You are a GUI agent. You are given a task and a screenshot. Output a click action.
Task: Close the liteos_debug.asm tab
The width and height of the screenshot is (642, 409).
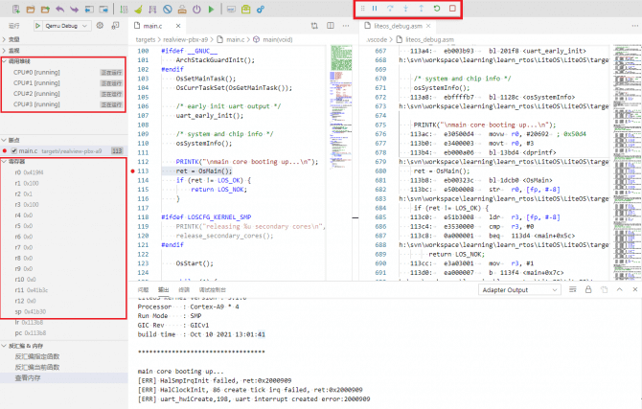pos(428,26)
